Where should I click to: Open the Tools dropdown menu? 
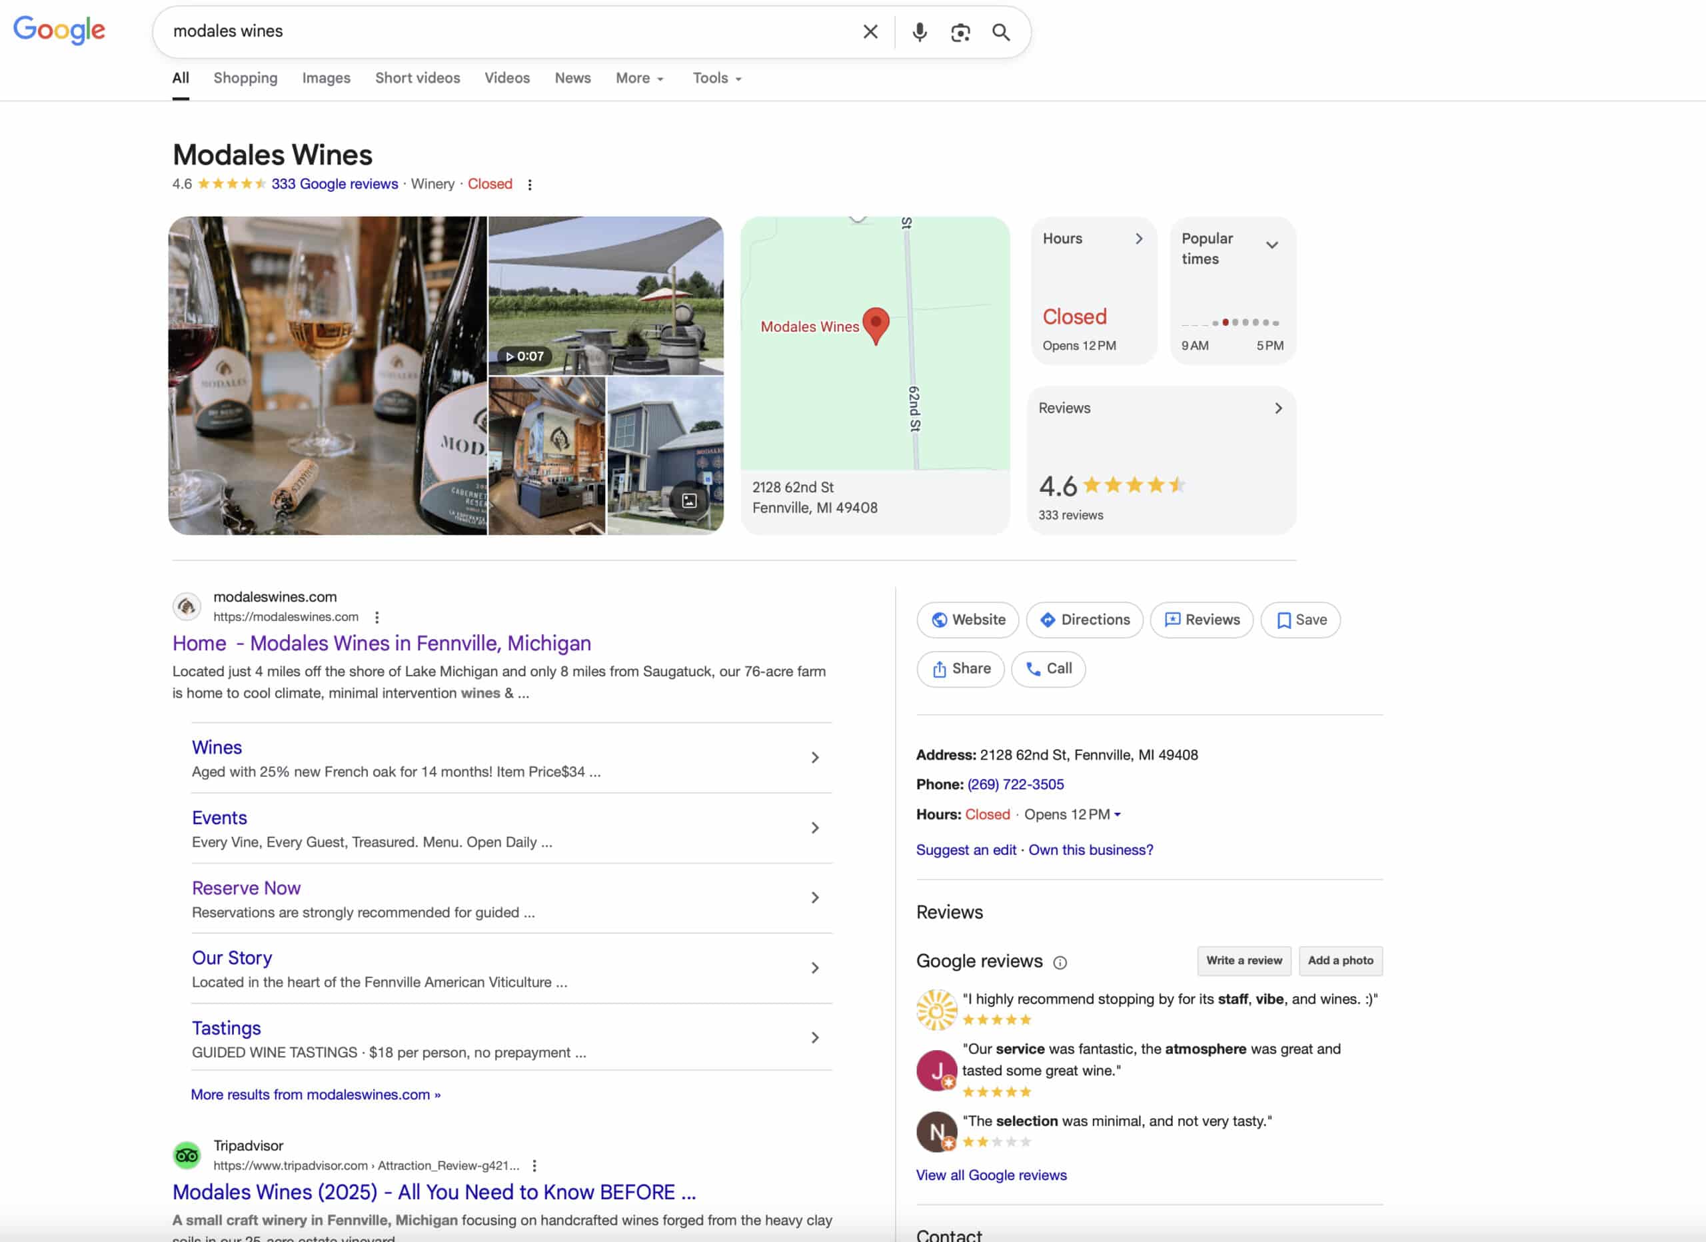(717, 78)
